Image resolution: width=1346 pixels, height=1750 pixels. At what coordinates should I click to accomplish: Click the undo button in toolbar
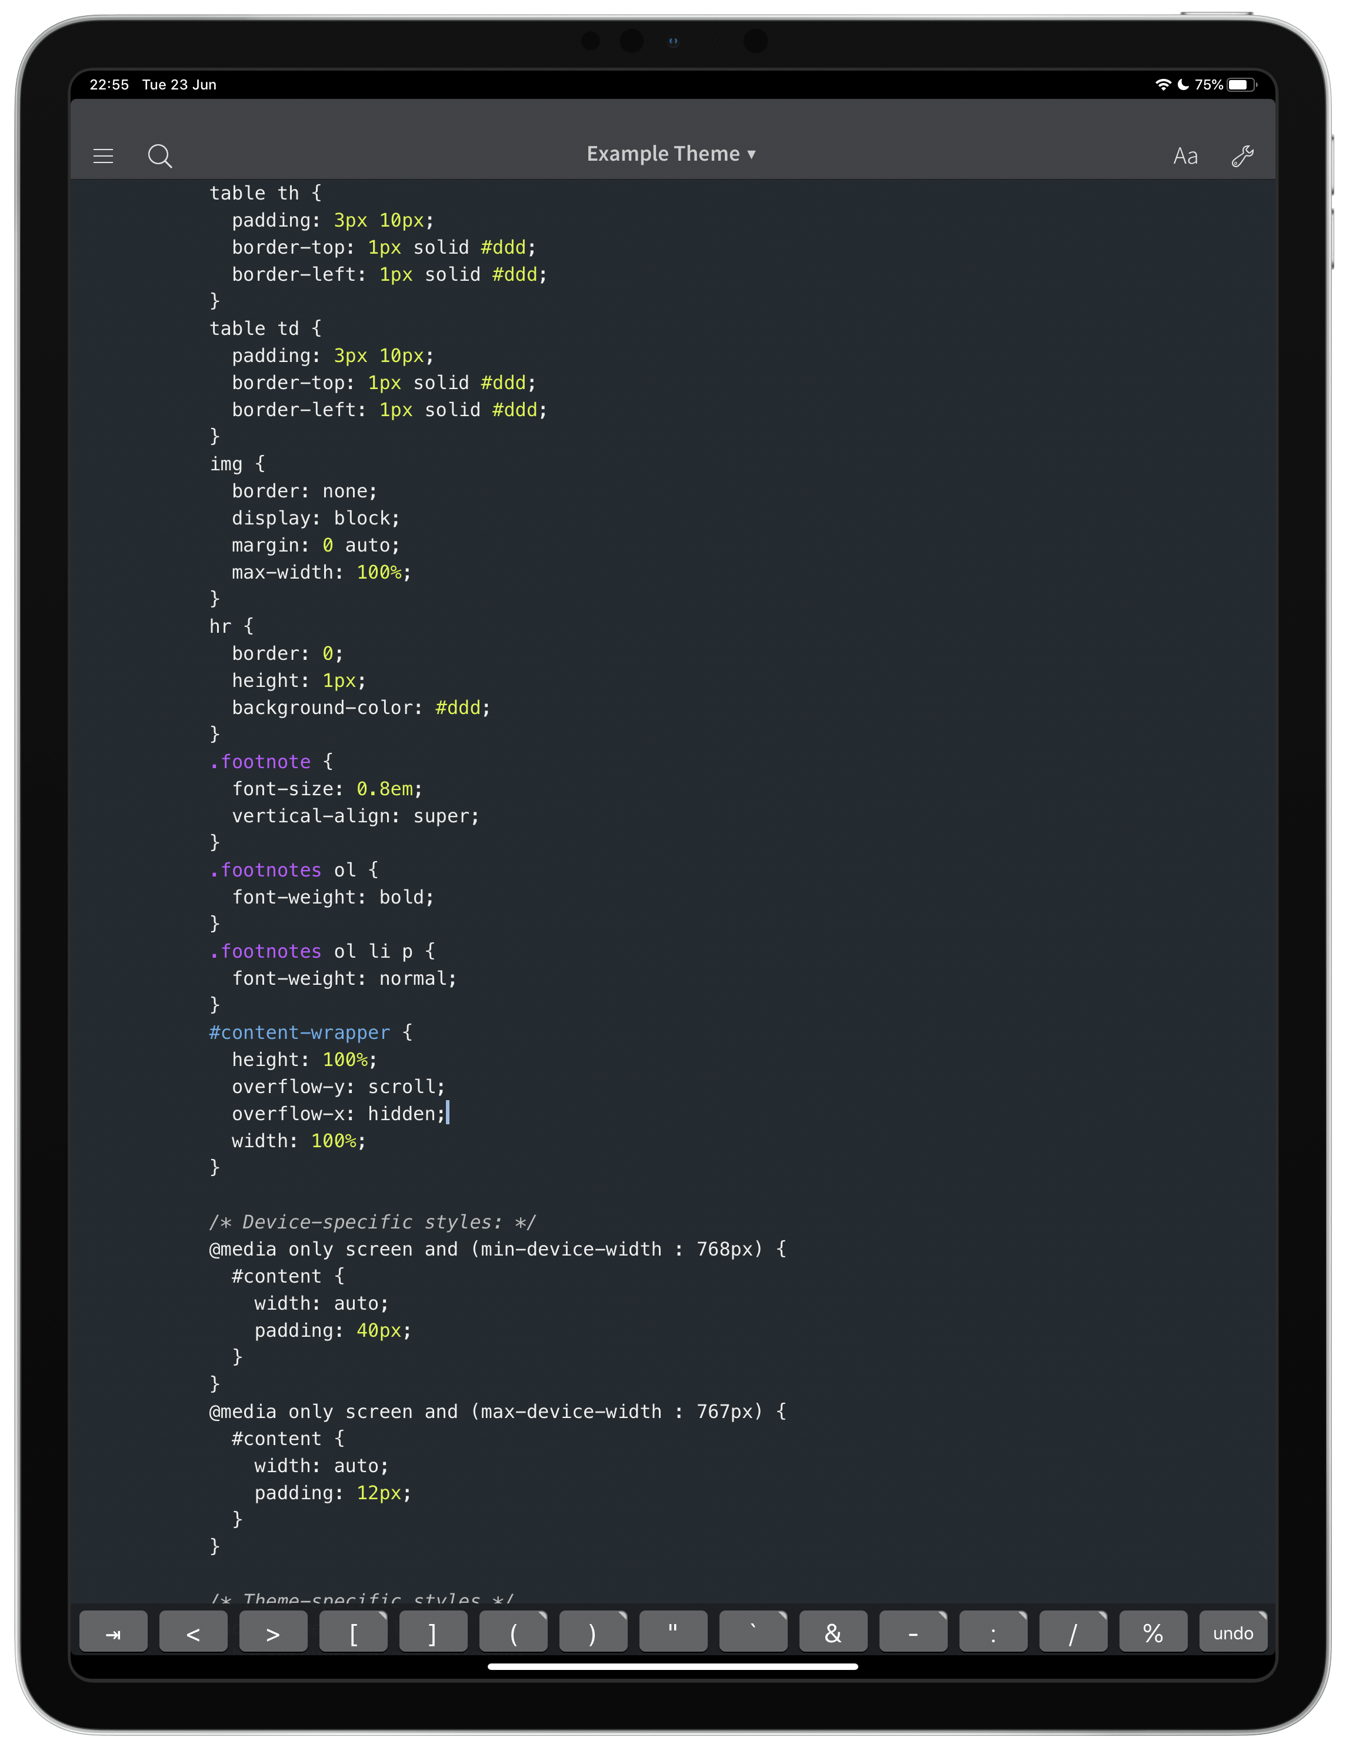tap(1233, 1633)
